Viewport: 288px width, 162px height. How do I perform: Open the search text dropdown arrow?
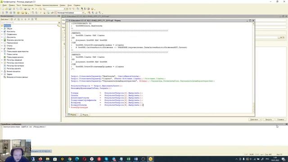(65, 9)
